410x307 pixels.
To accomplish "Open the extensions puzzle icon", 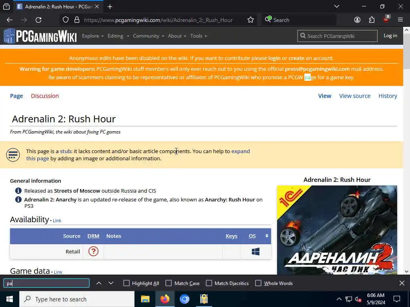I will tap(372, 20).
